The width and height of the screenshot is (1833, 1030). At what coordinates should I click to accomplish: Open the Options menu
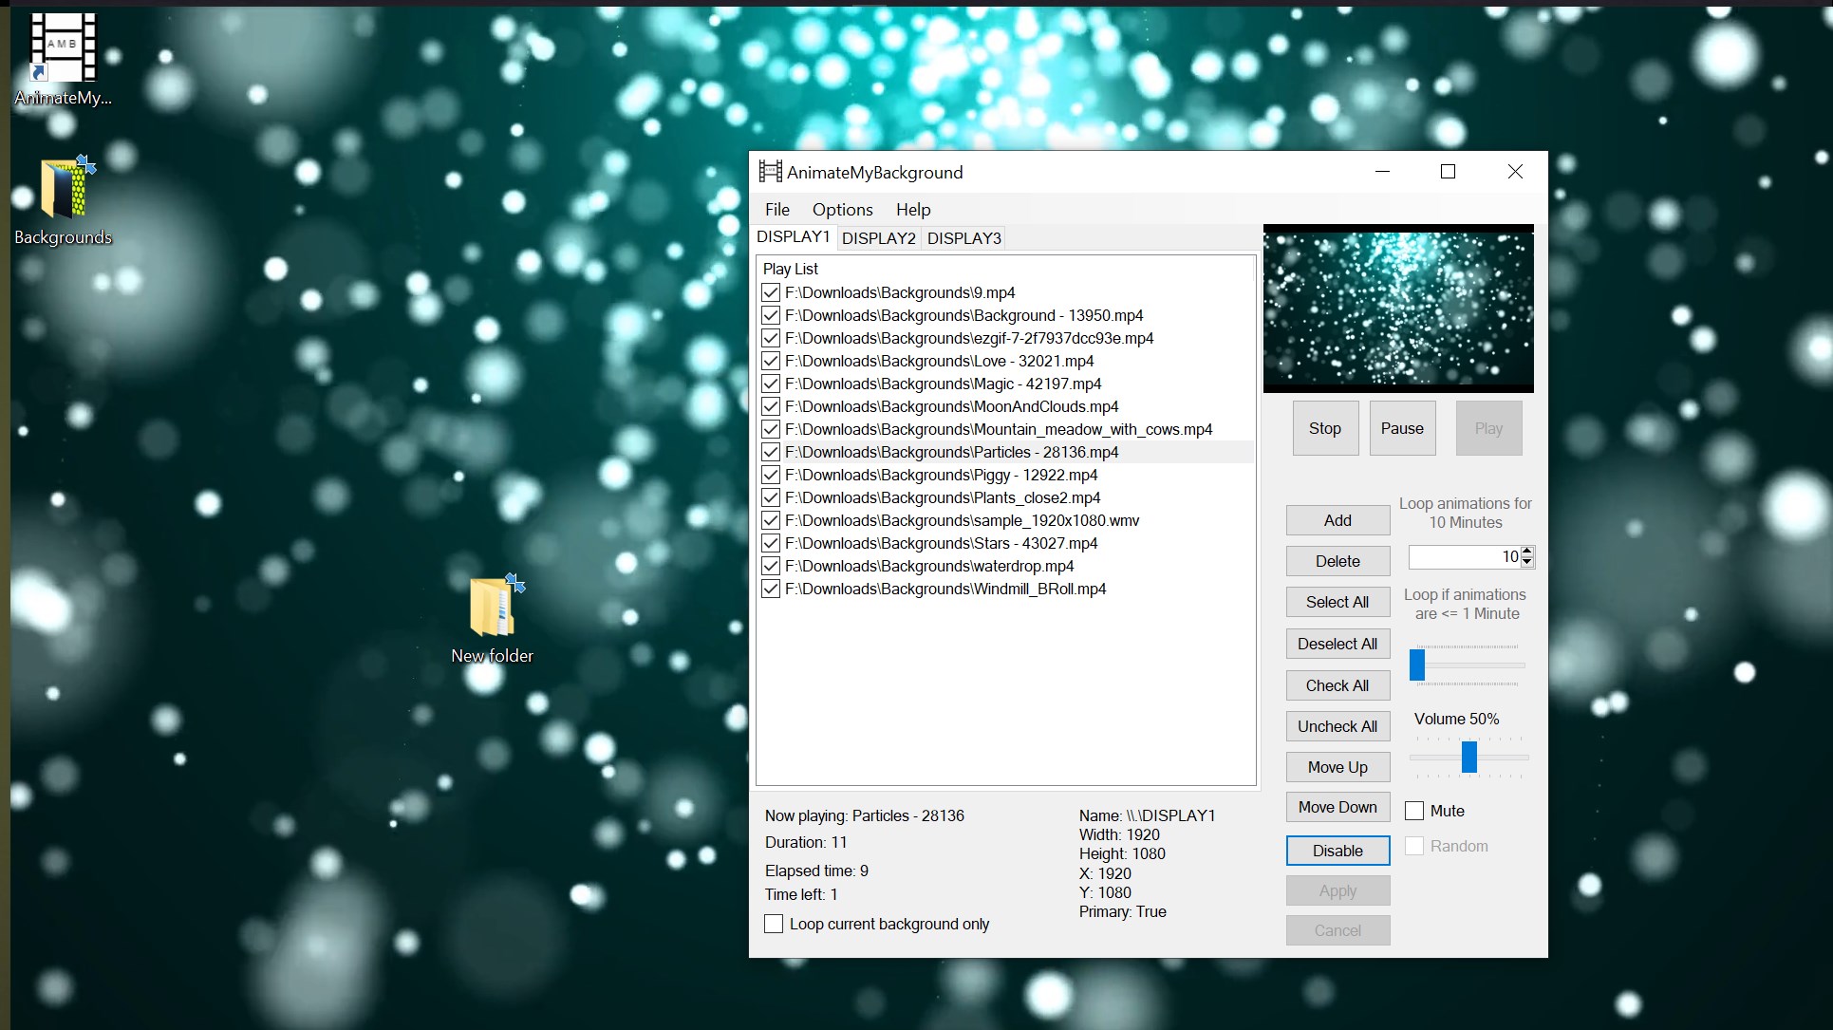[842, 210]
